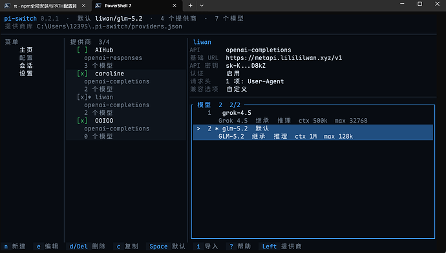Image resolution: width=446 pixels, height=253 pixels.
Task: Click the providers.json path text
Action: (x=109, y=26)
